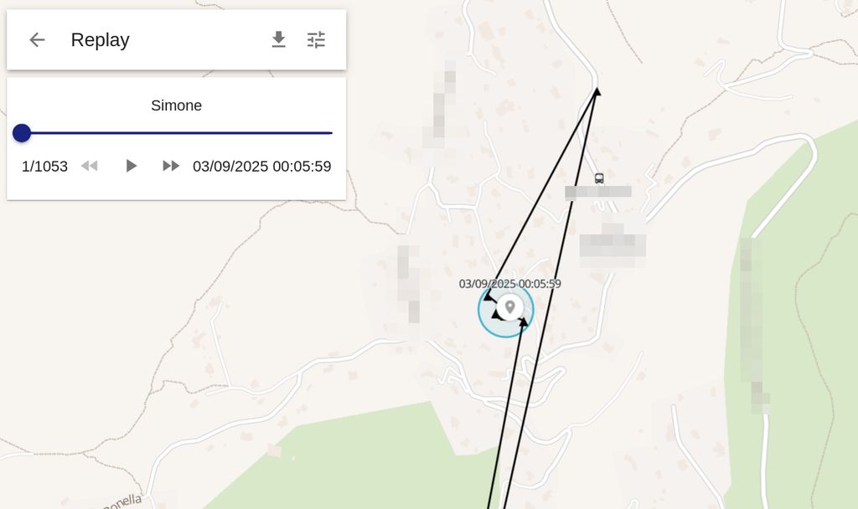Click the blurred label inside right green area
858x509 pixels.
(753, 326)
